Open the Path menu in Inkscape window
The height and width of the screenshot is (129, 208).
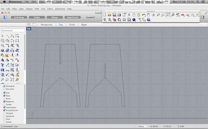click(37, 9)
